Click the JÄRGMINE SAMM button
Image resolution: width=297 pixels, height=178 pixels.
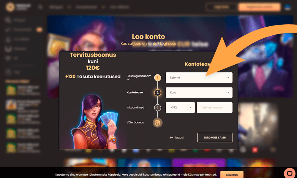pos(215,138)
